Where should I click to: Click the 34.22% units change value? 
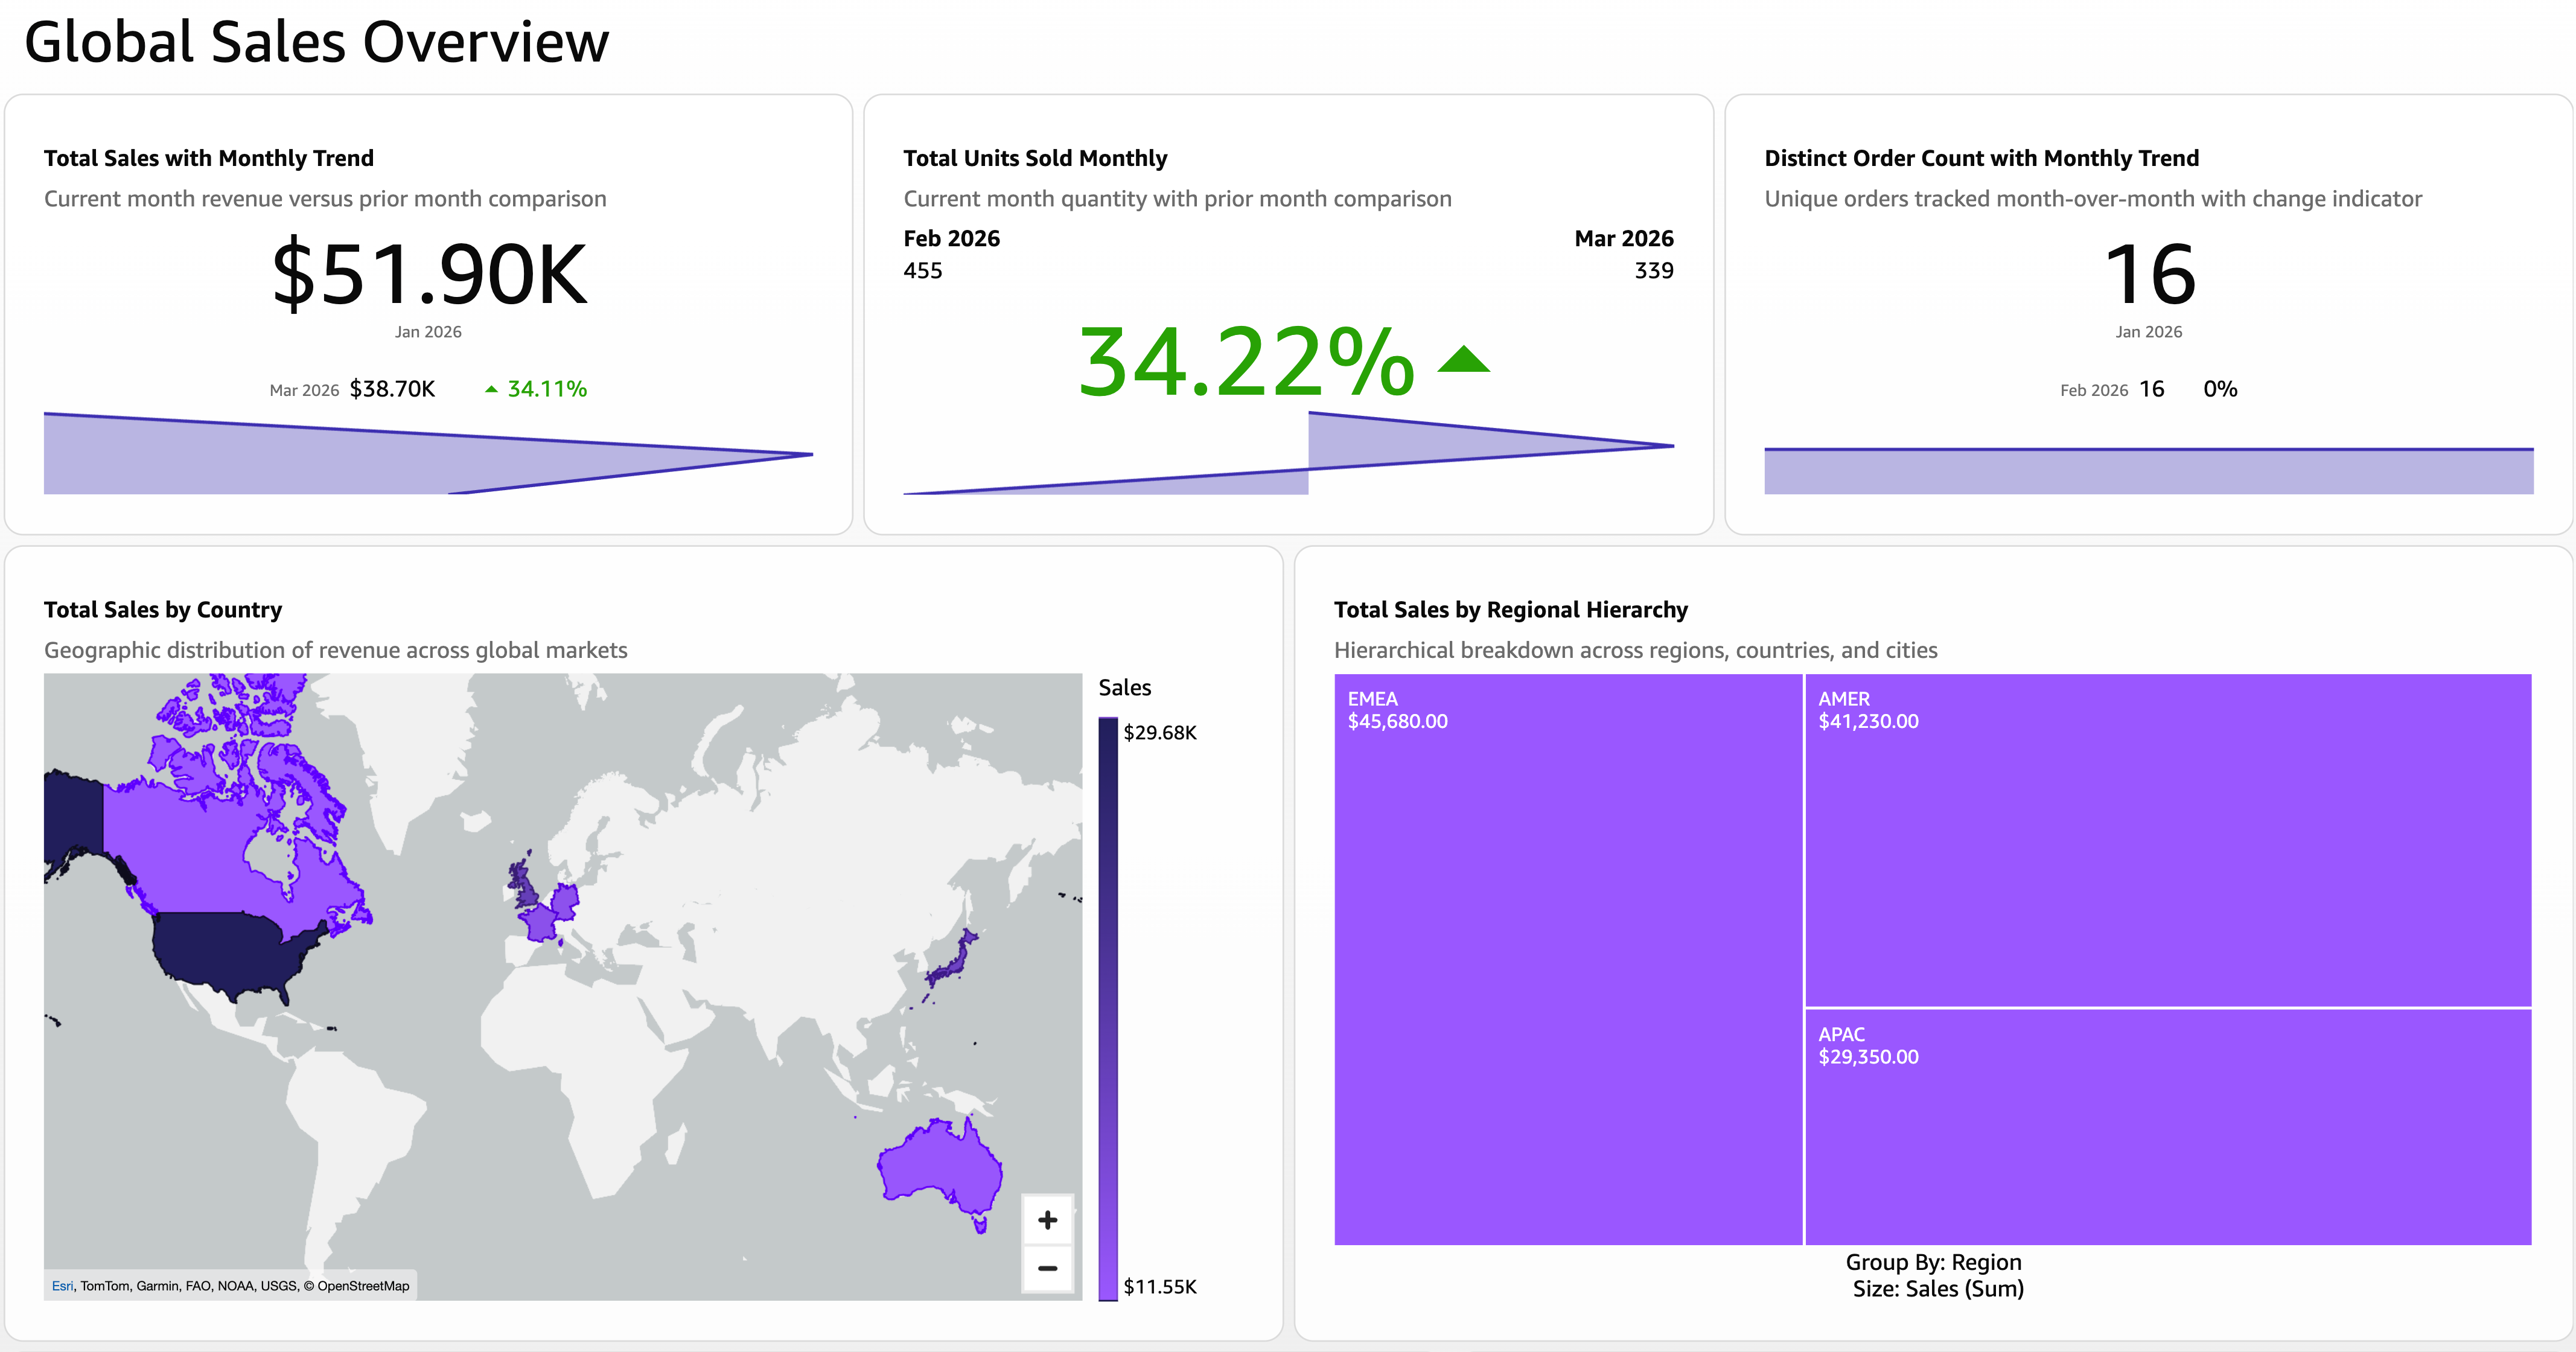[1246, 361]
